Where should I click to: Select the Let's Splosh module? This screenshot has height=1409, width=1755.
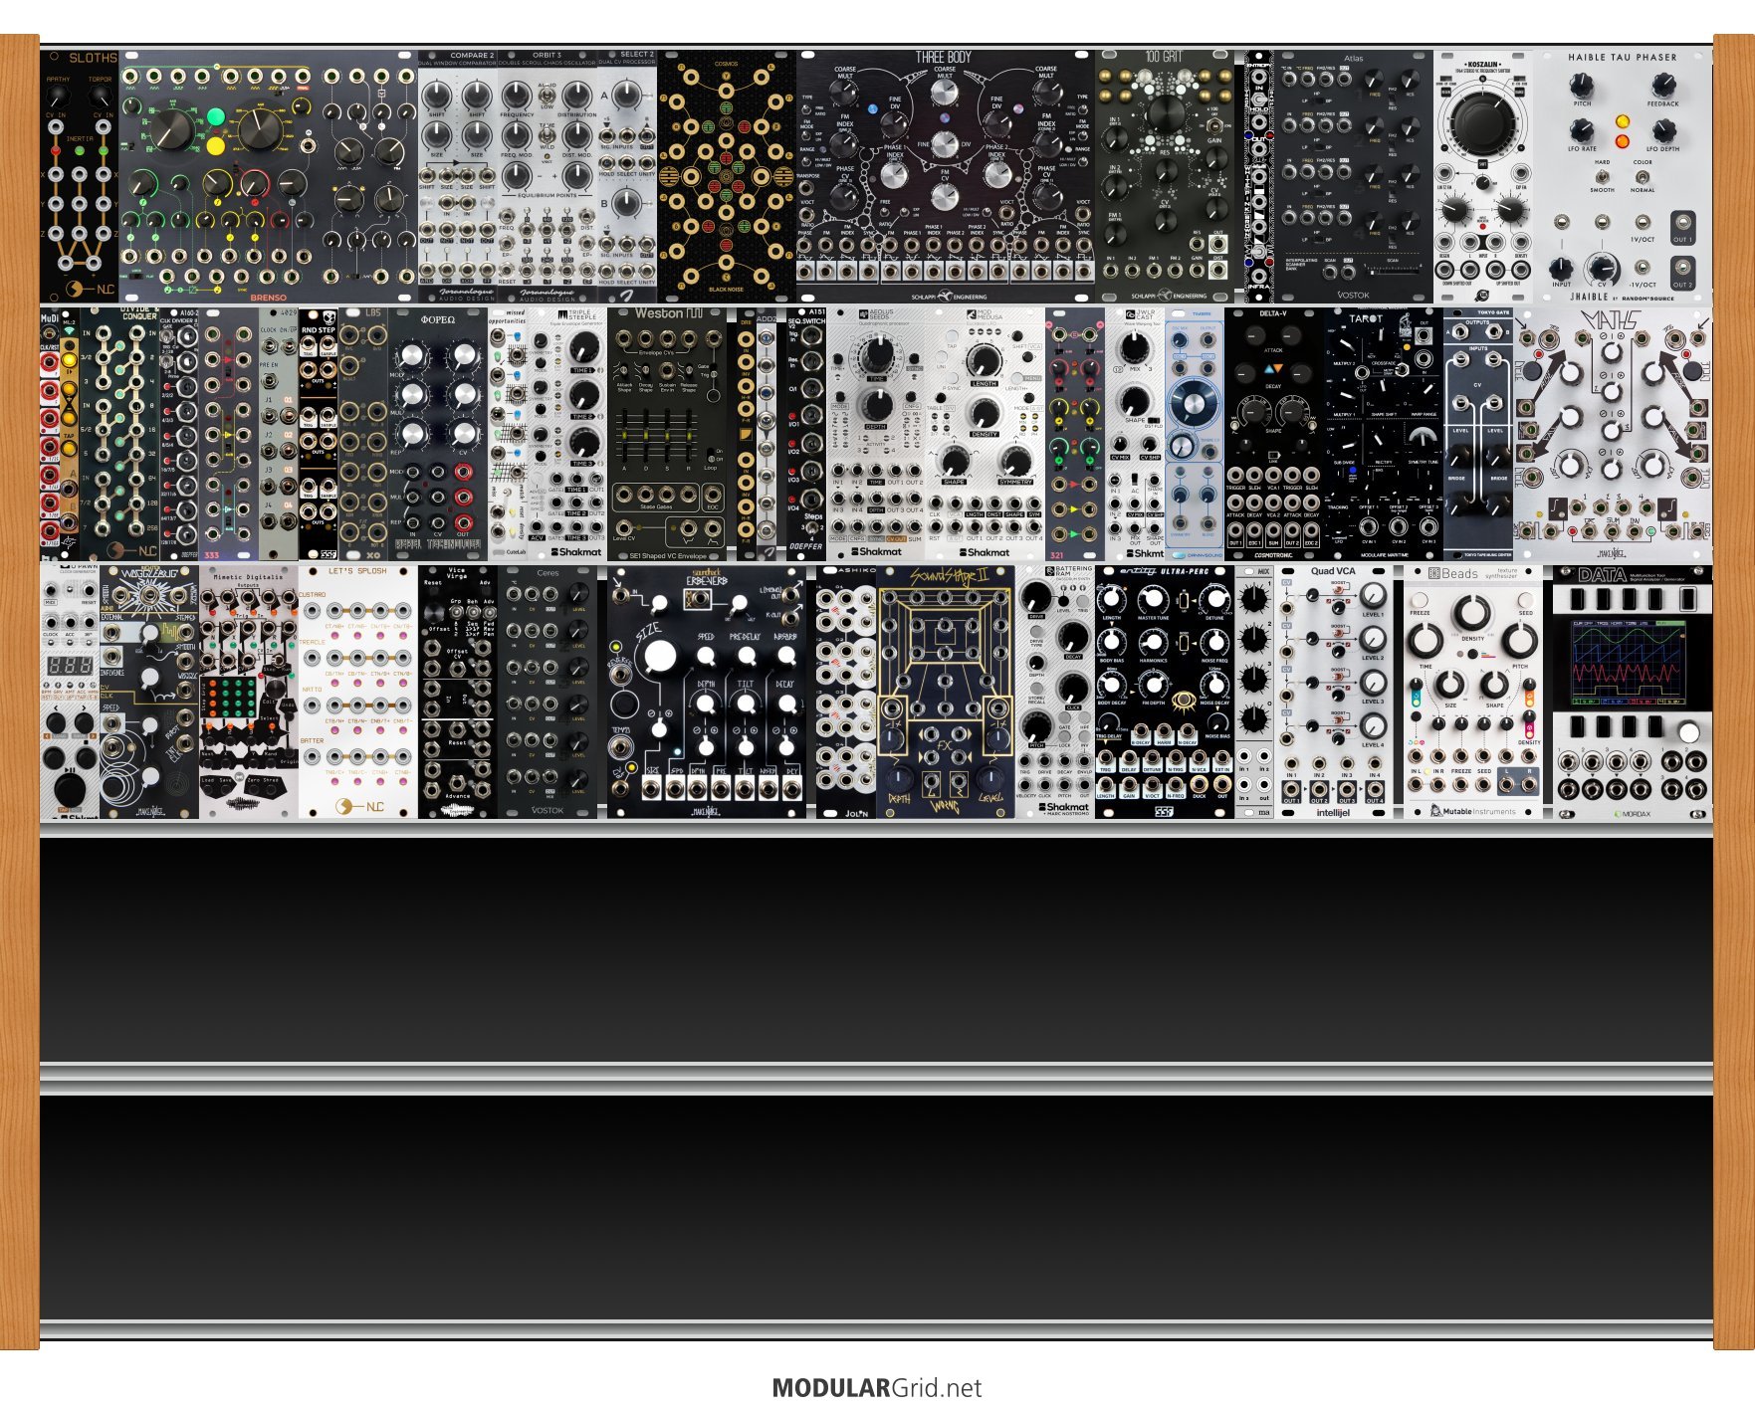tap(358, 692)
